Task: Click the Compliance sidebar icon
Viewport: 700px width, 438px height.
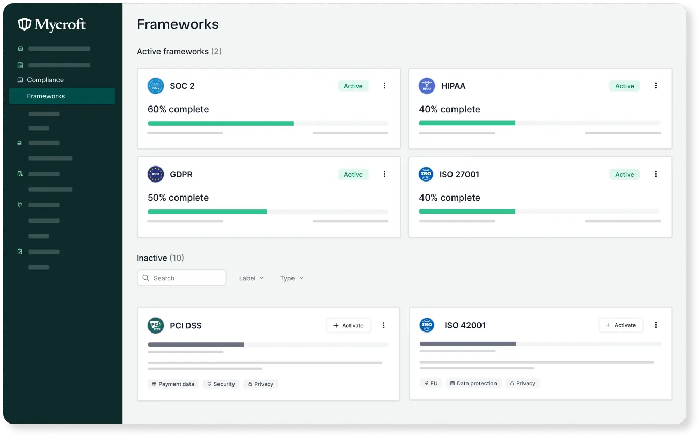Action: (x=20, y=80)
